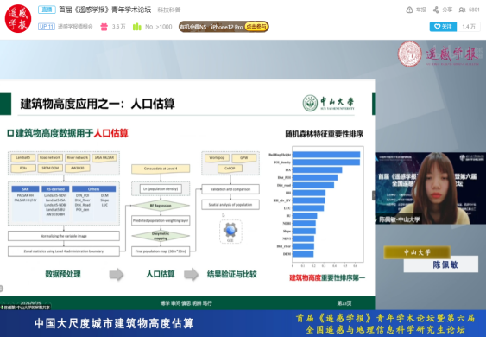
Task: Click the speaker webcam thumbnail
Action: click(x=431, y=188)
